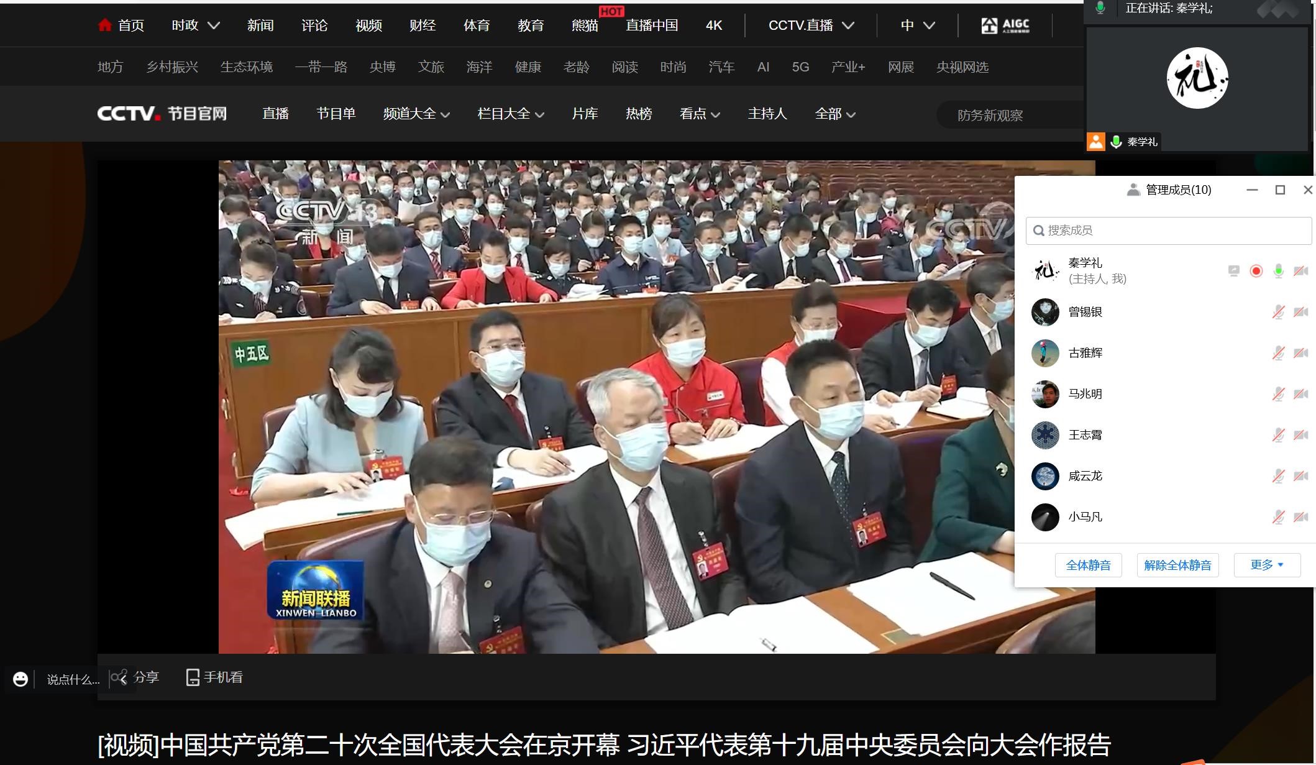Image resolution: width=1316 pixels, height=765 pixels.
Task: Open the 节目单 menu item
Action: 336,114
